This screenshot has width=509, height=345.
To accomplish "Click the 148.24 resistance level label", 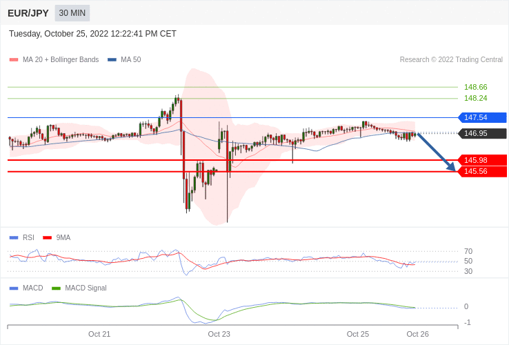I will (x=476, y=98).
